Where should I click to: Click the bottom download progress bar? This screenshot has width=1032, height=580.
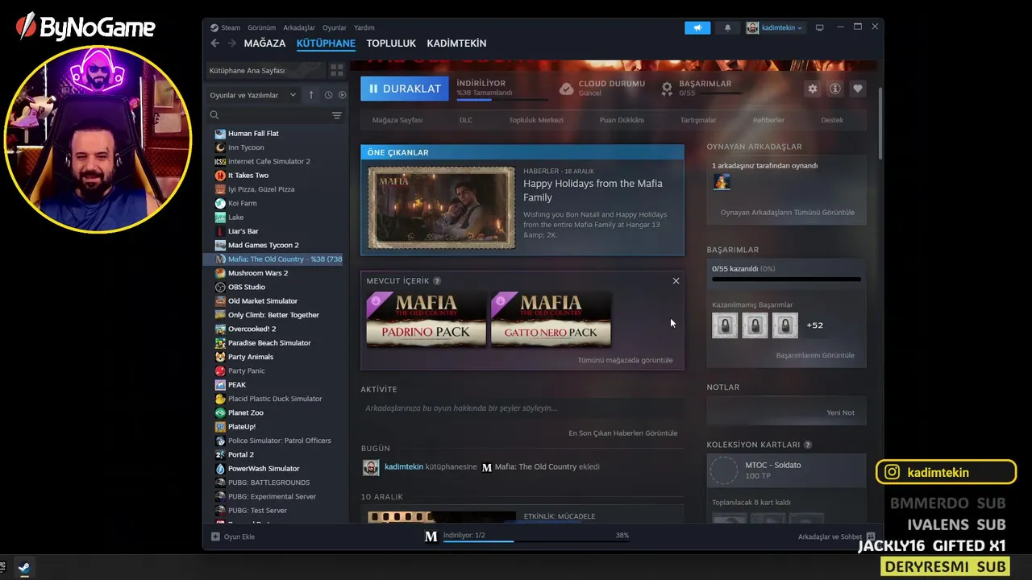[535, 541]
